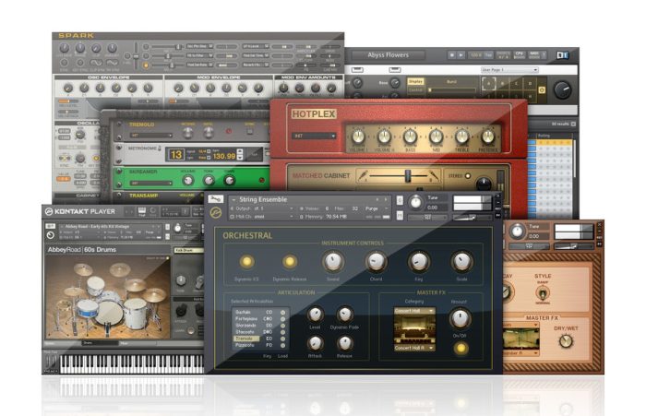Image resolution: width=646 pixels, height=416 pixels.
Task: Select the Pizzicato articulation in the list
Action: [x=246, y=345]
